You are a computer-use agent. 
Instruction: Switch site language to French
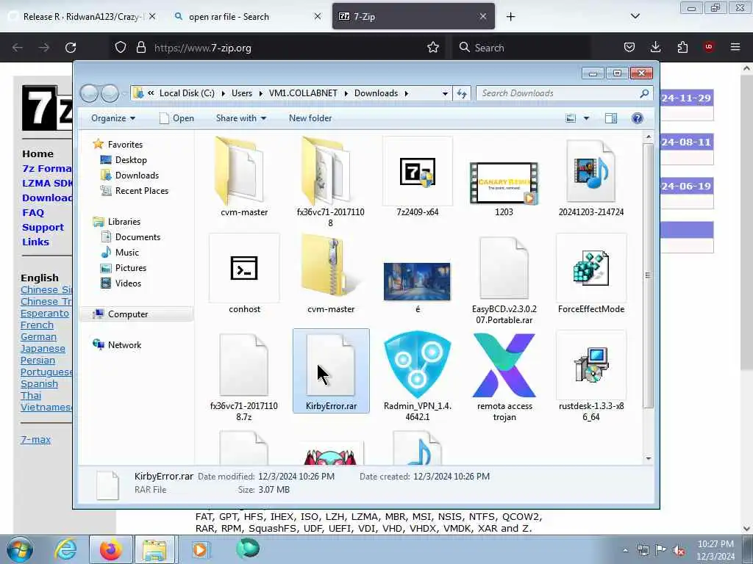pos(37,325)
